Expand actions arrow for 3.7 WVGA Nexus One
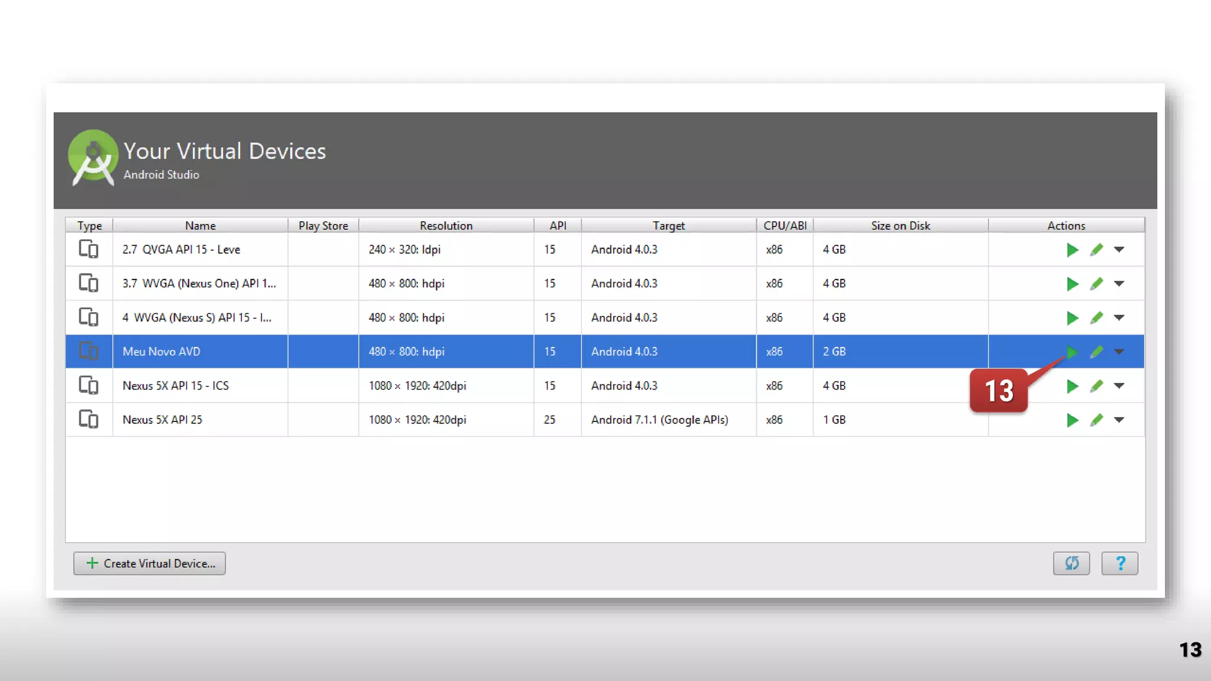 1119,284
